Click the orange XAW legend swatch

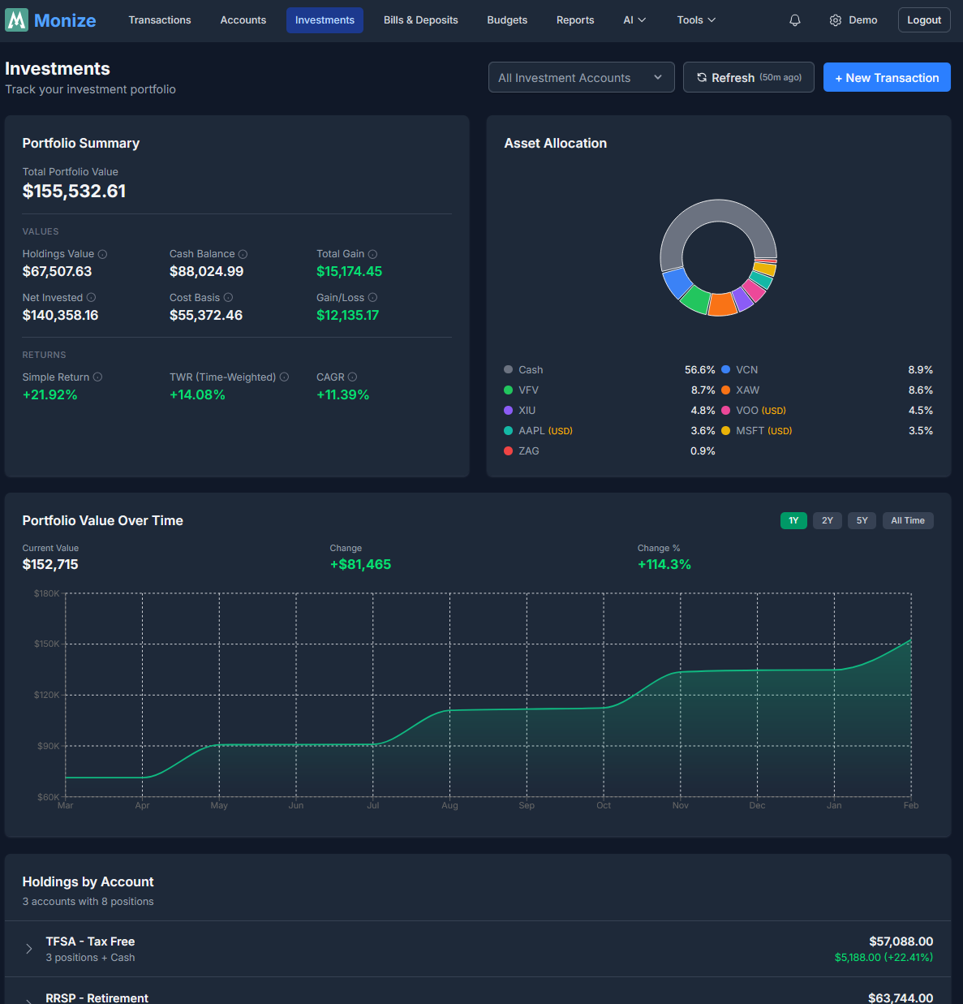tap(725, 390)
